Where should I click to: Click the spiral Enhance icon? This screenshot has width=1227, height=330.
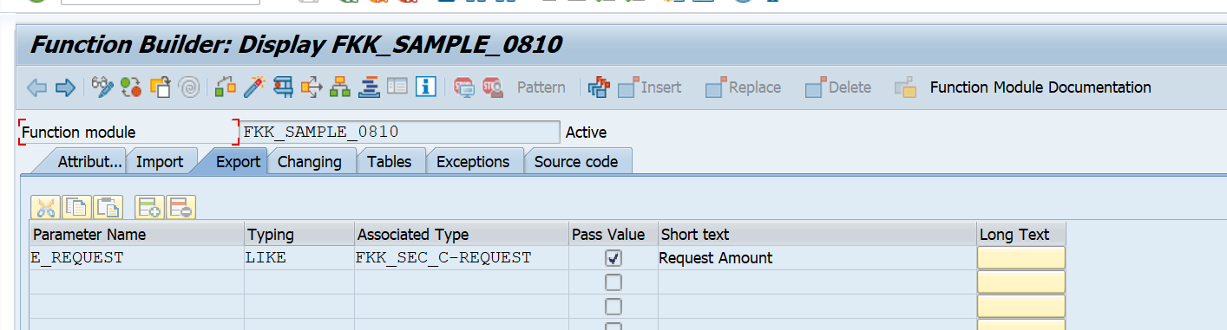[x=189, y=87]
